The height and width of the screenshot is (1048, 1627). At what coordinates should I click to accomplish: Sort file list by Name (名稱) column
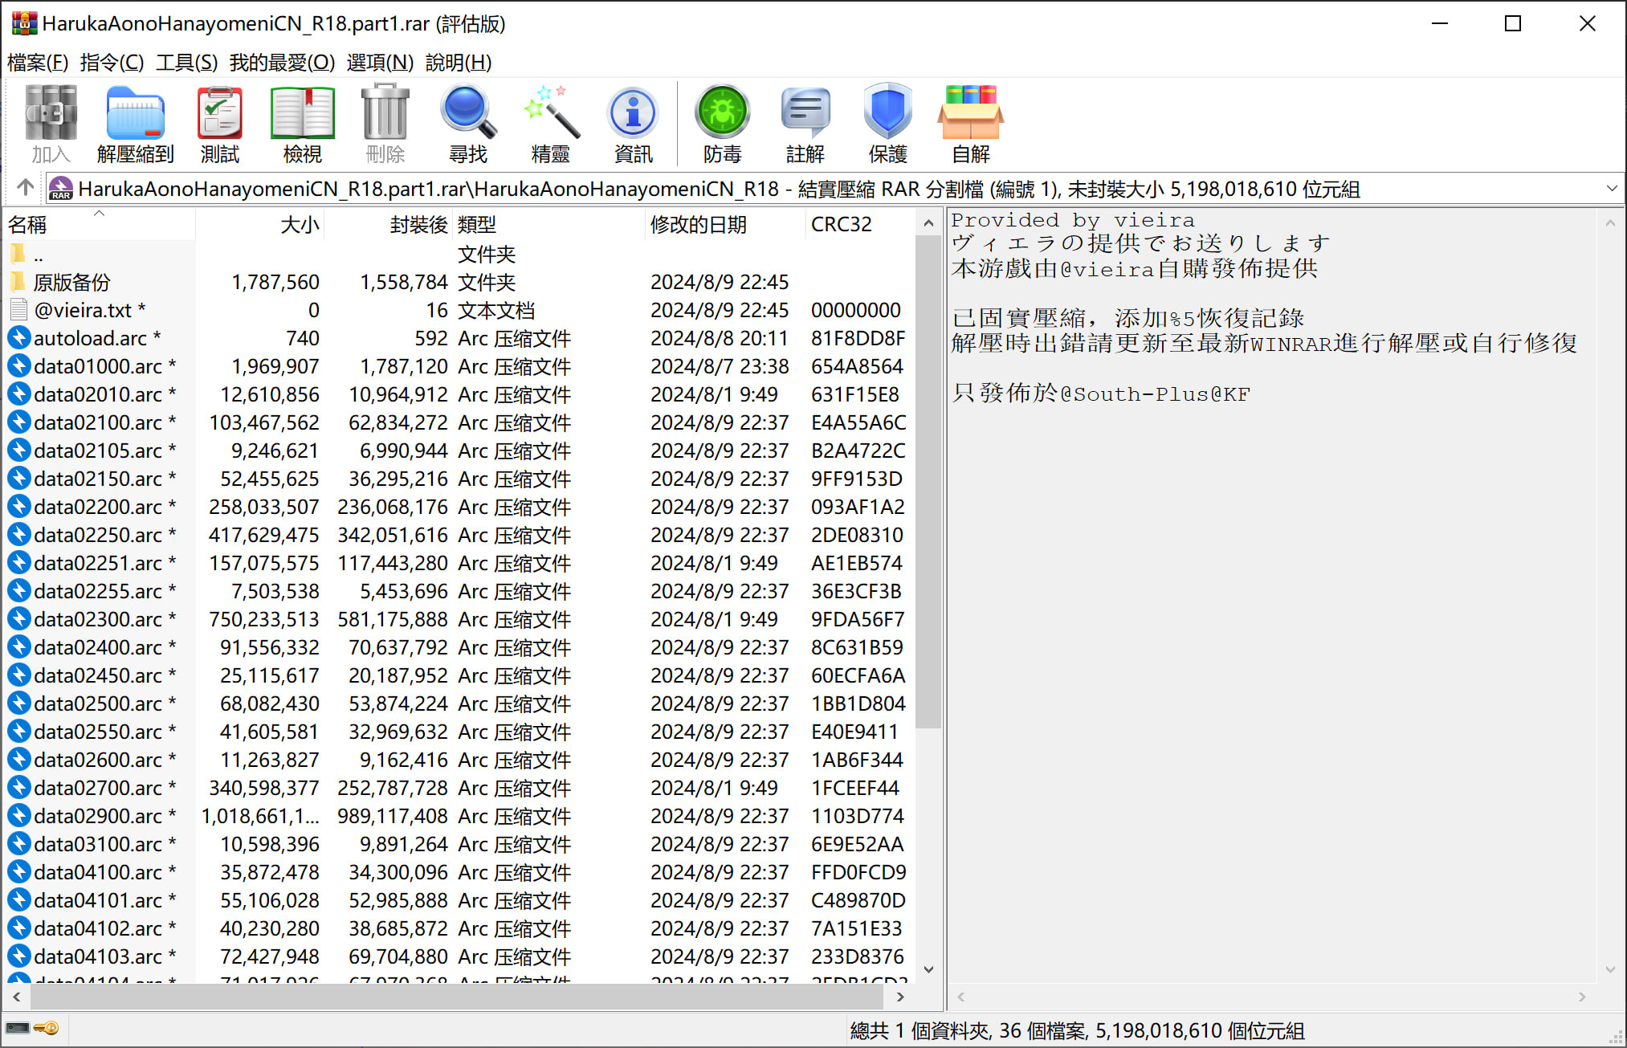pyautogui.click(x=28, y=225)
